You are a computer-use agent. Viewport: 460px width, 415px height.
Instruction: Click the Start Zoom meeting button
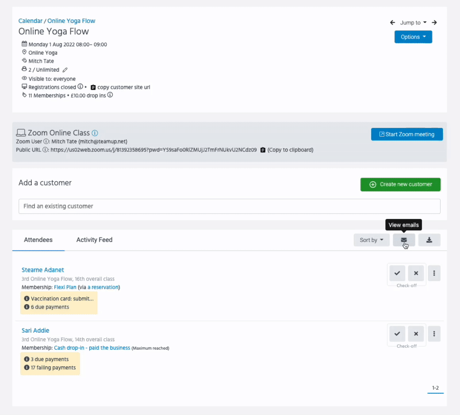point(407,134)
